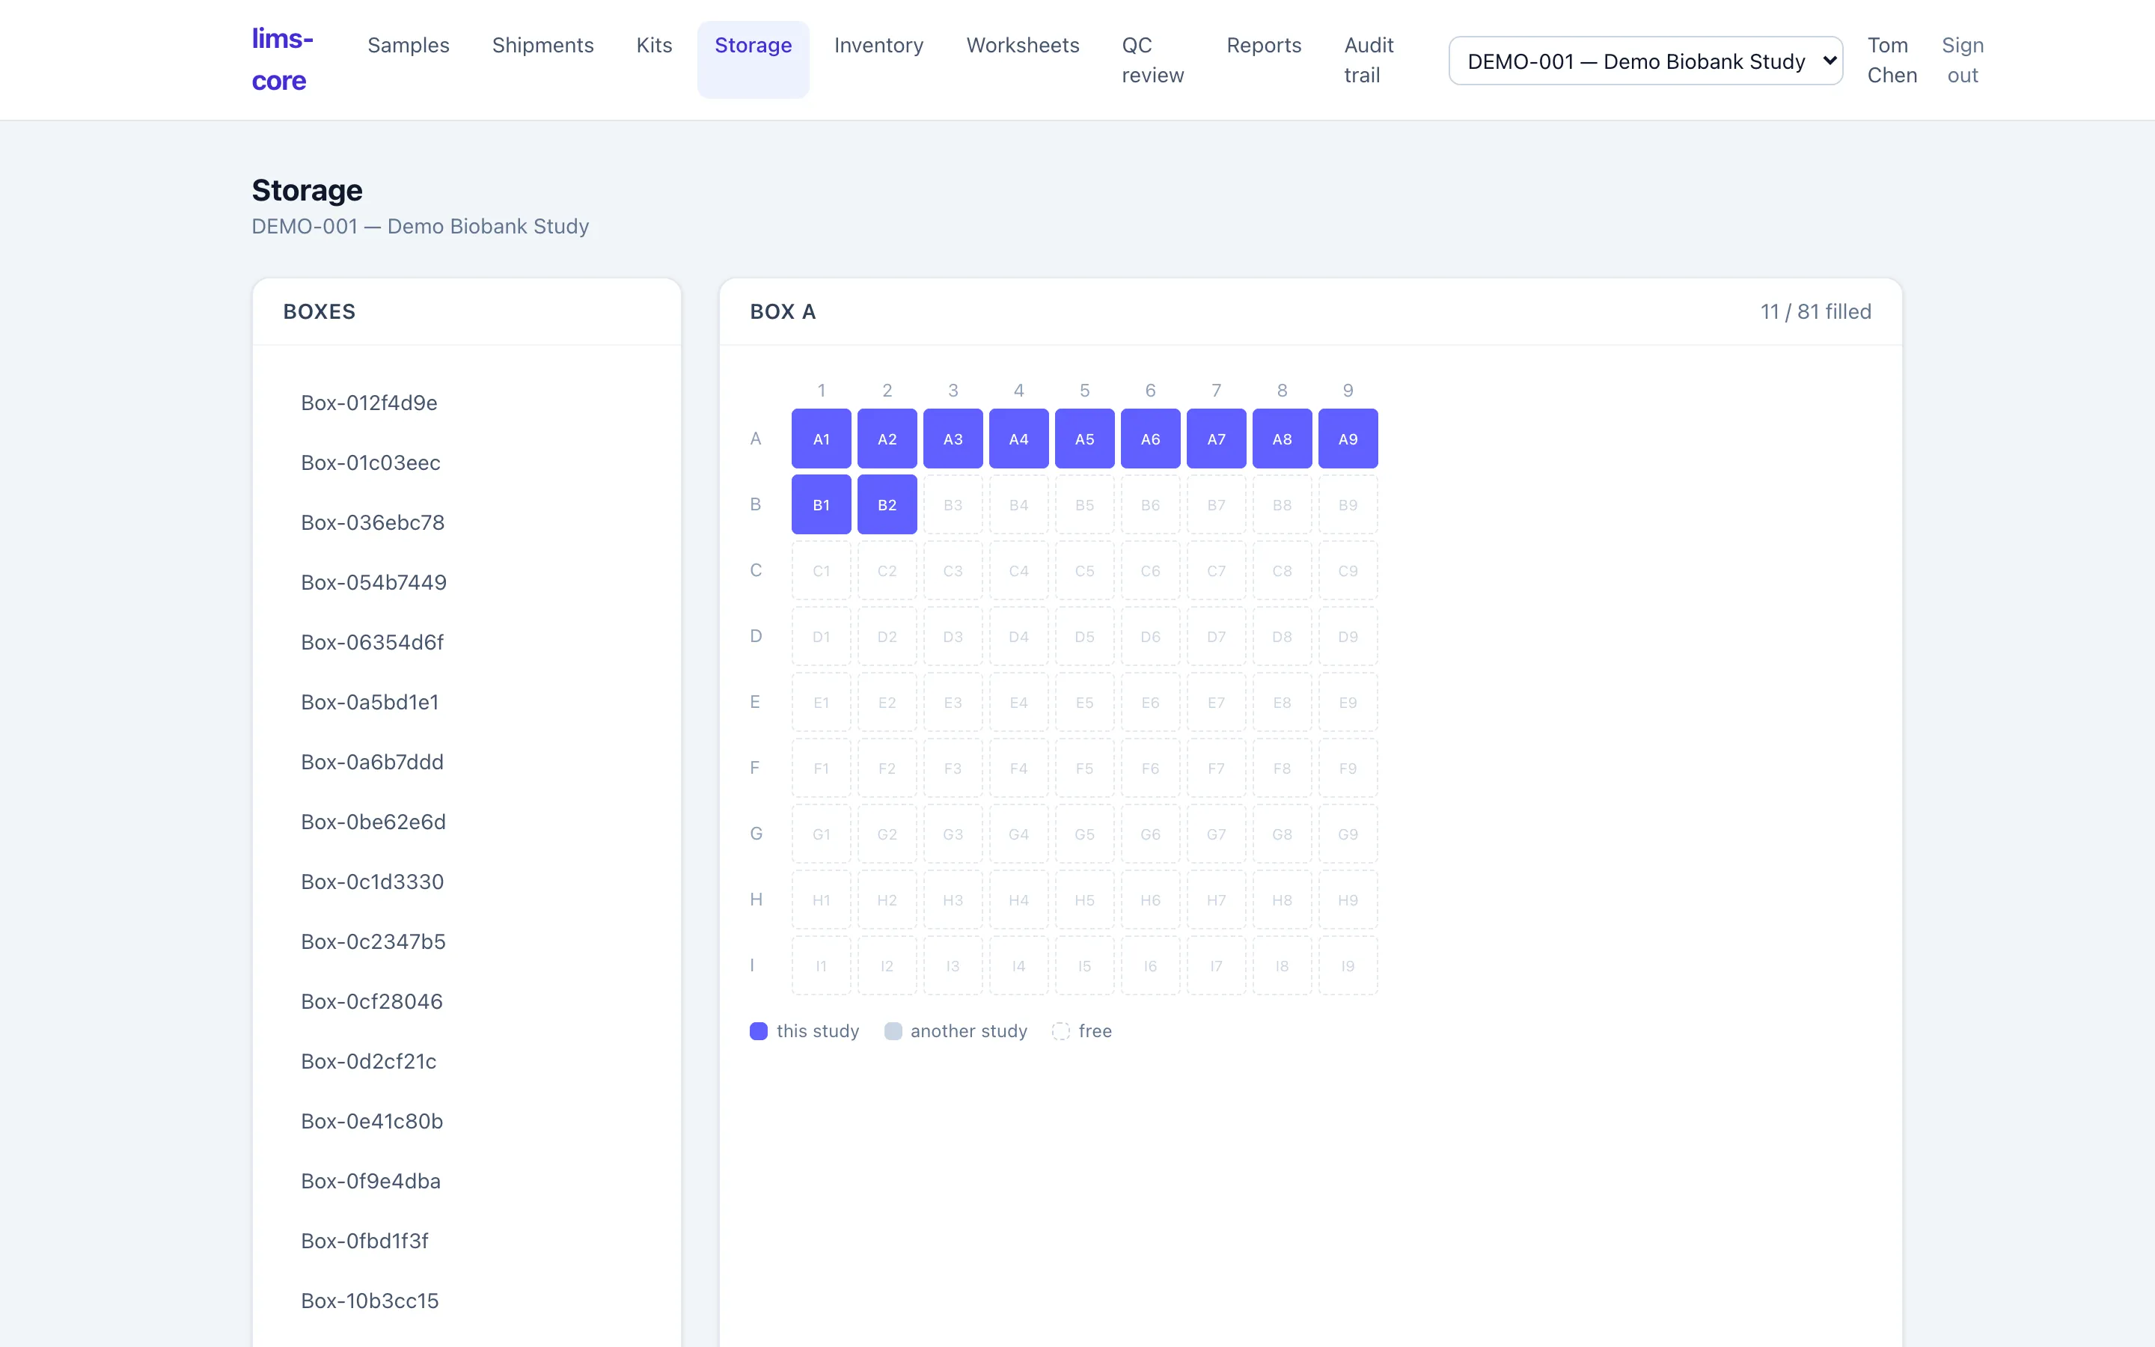Choose free slot E6
This screenshot has height=1347, width=2155.
point(1151,702)
